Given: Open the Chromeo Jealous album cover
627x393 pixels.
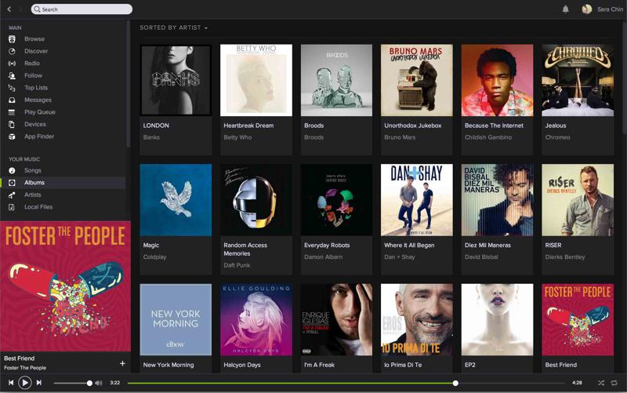Looking at the screenshot, I should point(578,80).
